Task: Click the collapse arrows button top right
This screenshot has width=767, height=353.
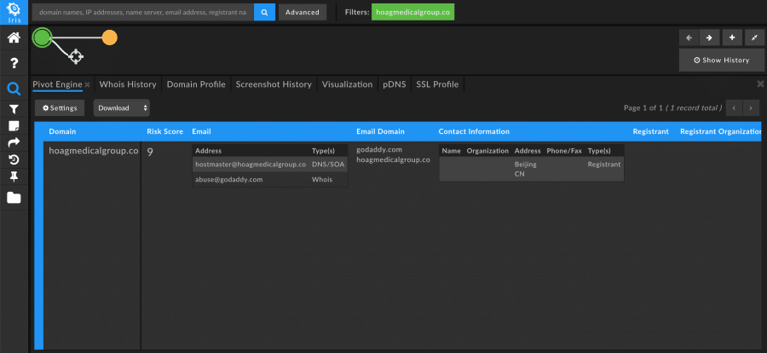Action: click(x=755, y=38)
